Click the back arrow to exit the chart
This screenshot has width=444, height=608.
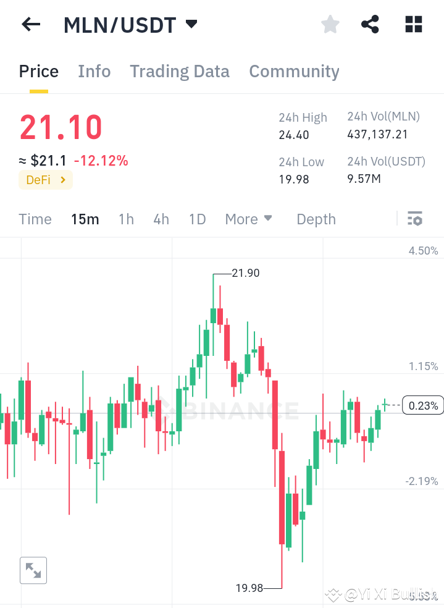pyautogui.click(x=30, y=24)
